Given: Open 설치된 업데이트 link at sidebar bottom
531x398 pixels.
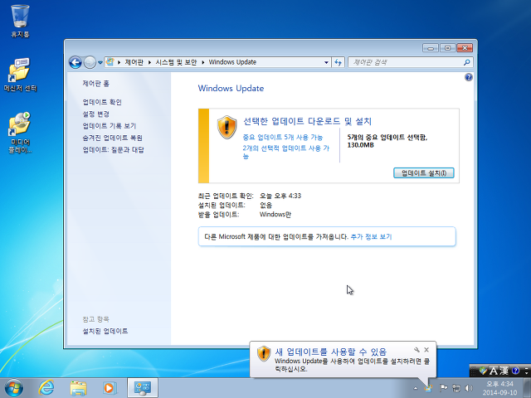Looking at the screenshot, I should click(105, 331).
